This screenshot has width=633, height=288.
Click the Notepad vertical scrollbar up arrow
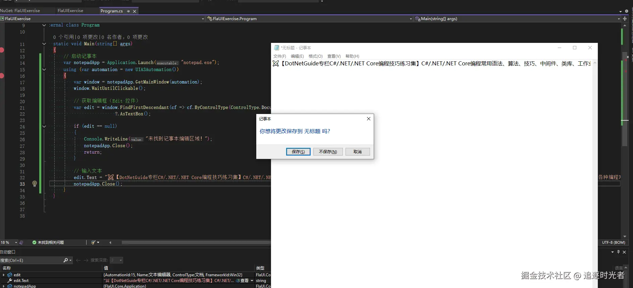click(595, 63)
